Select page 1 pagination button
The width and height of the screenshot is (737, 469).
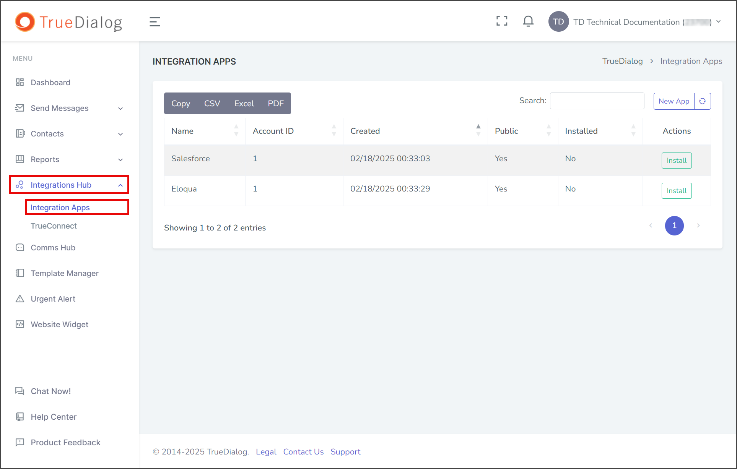(x=674, y=226)
